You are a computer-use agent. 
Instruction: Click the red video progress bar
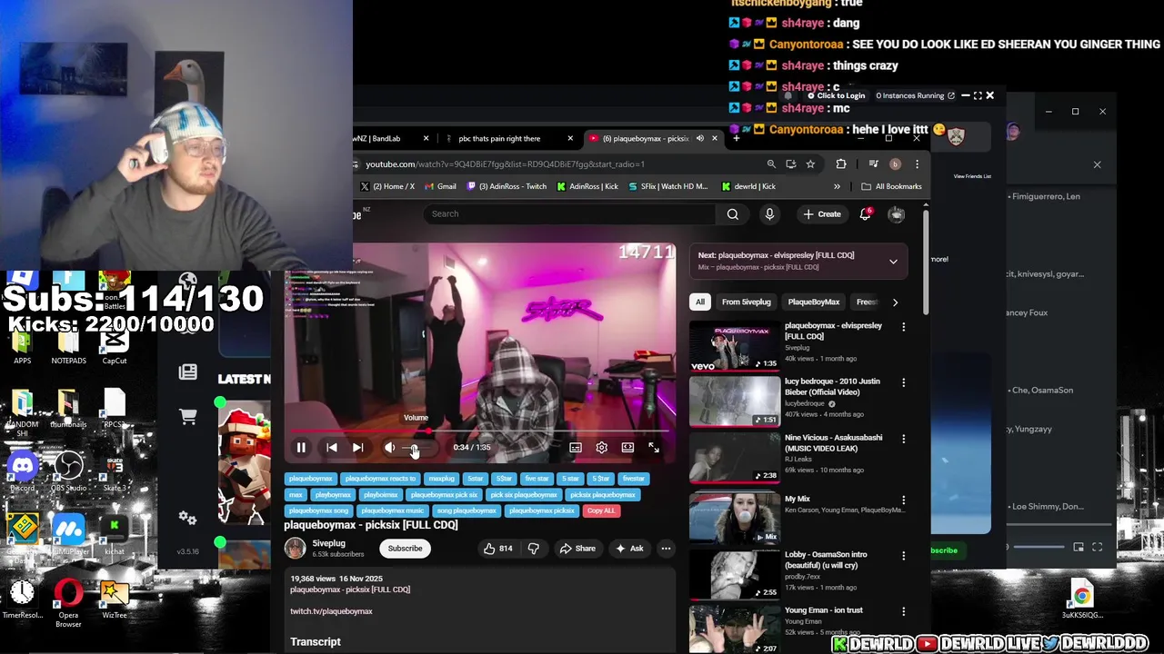pyautogui.click(x=480, y=431)
